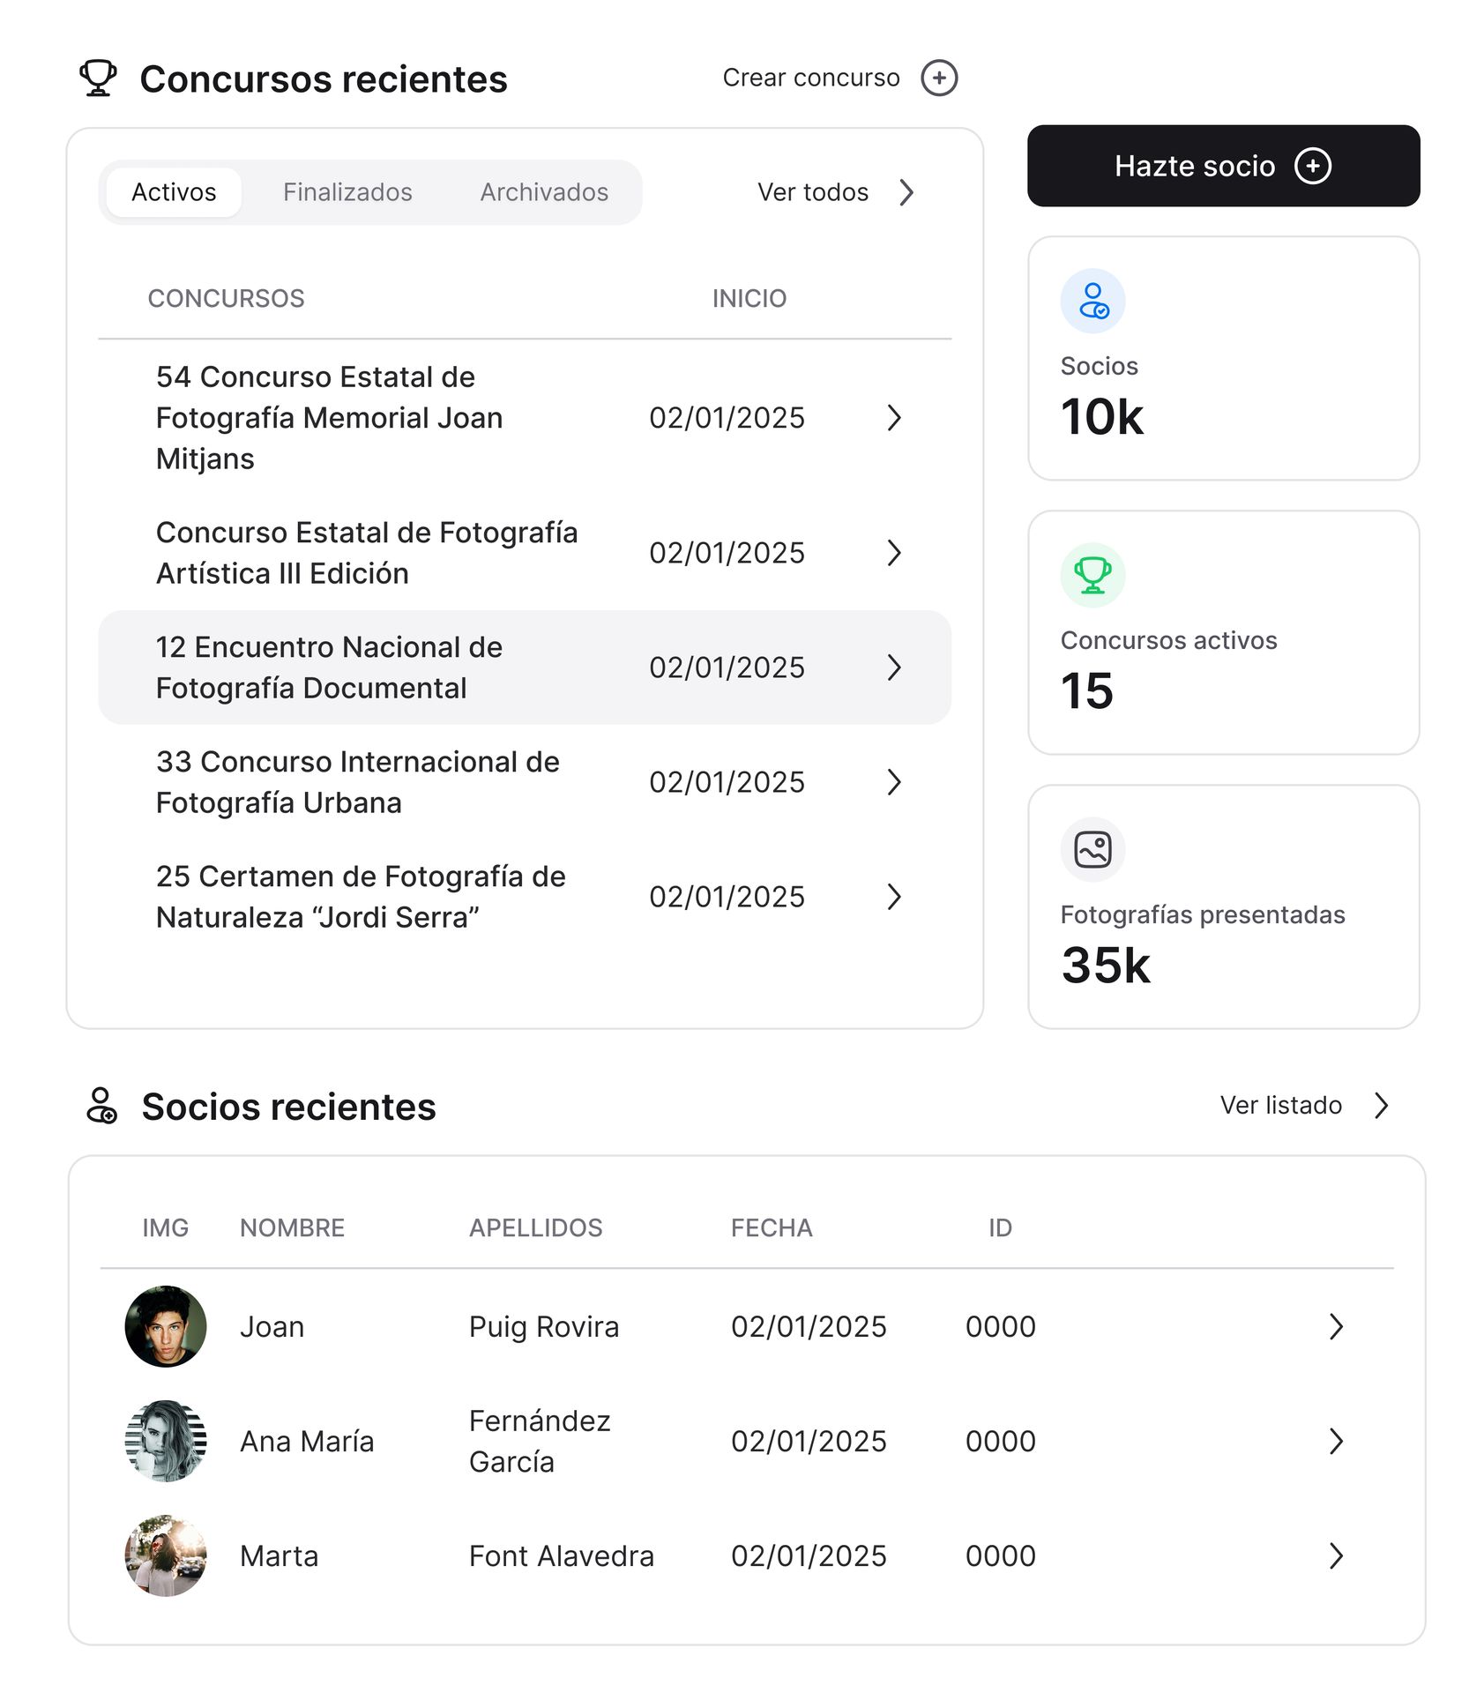Click the green trophy Concursos activos icon

[1092, 575]
